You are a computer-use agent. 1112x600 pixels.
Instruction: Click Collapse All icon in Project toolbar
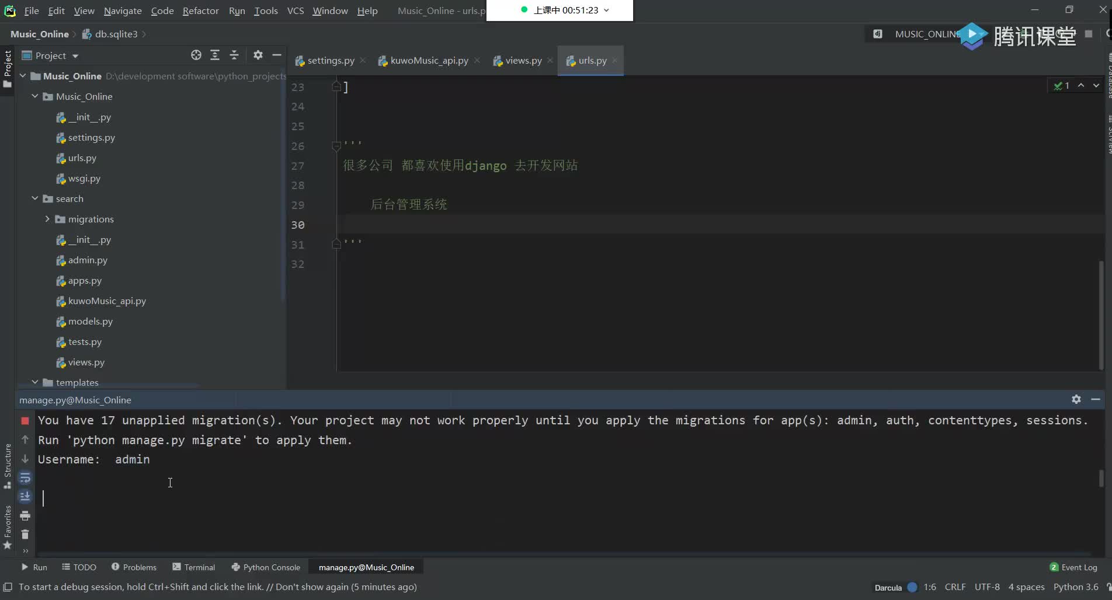coord(234,55)
